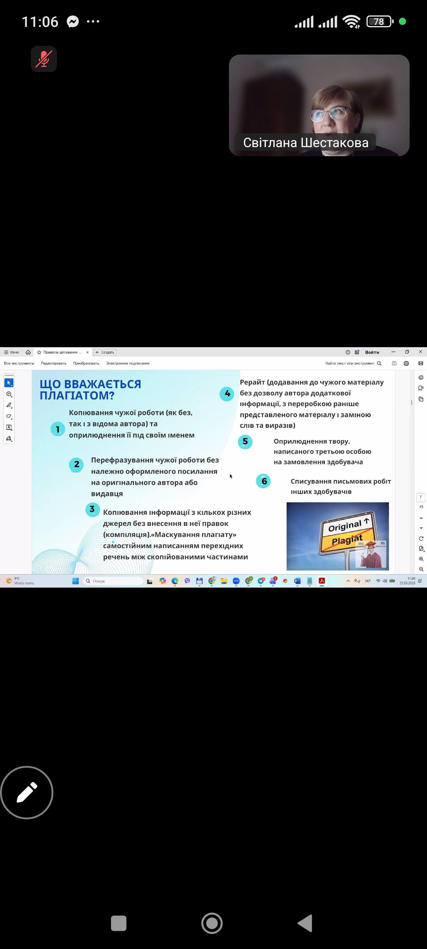Click the rotate page icon on right panel
The image size is (427, 949).
[x=421, y=539]
